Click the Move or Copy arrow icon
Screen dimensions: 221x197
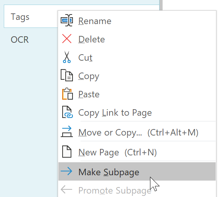67,131
